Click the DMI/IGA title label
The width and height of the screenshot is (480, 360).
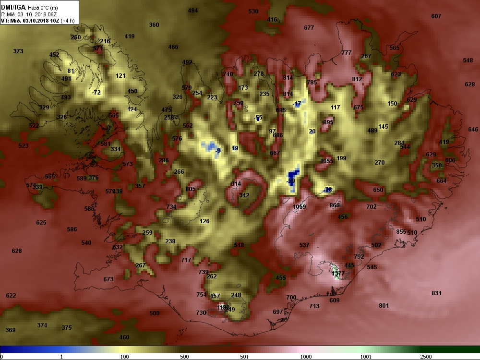click(12, 7)
